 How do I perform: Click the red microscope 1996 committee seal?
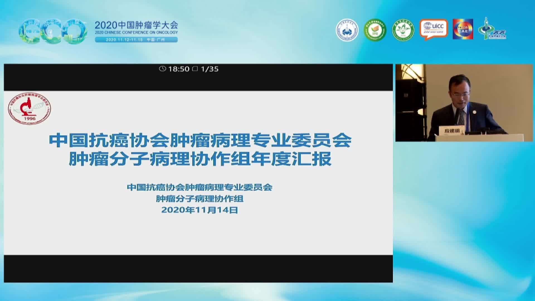click(30, 109)
